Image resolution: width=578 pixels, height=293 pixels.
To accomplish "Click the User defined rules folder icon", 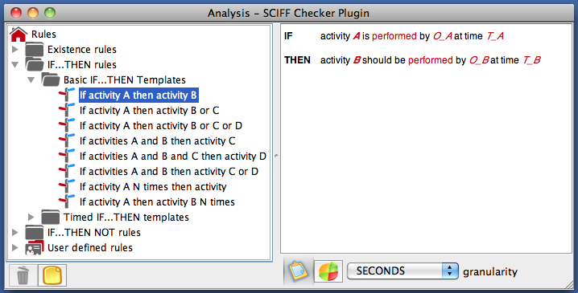I will [35, 247].
